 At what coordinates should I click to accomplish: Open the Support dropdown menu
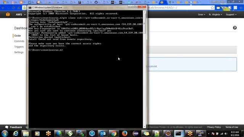click(x=231, y=14)
